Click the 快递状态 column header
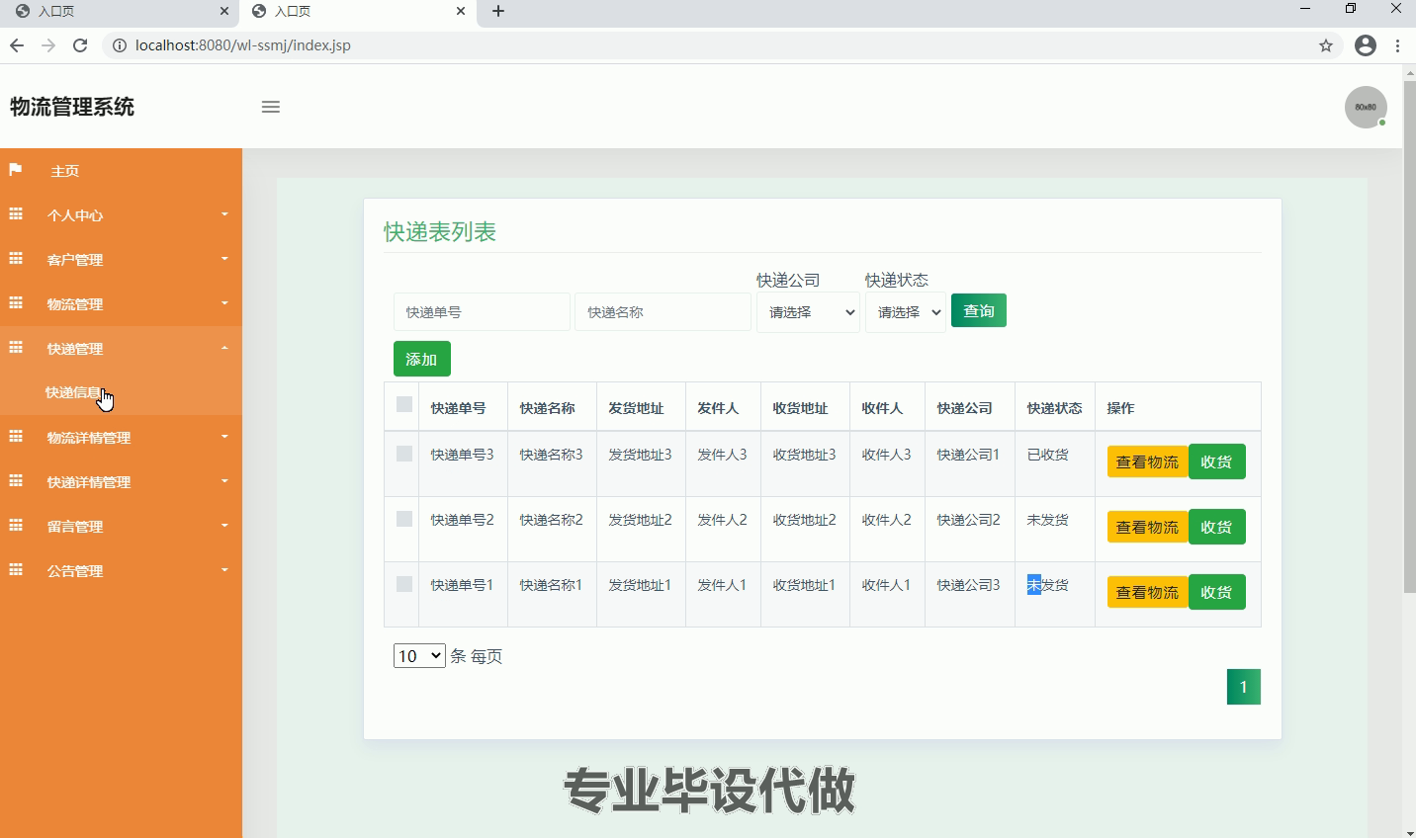 click(x=1054, y=408)
